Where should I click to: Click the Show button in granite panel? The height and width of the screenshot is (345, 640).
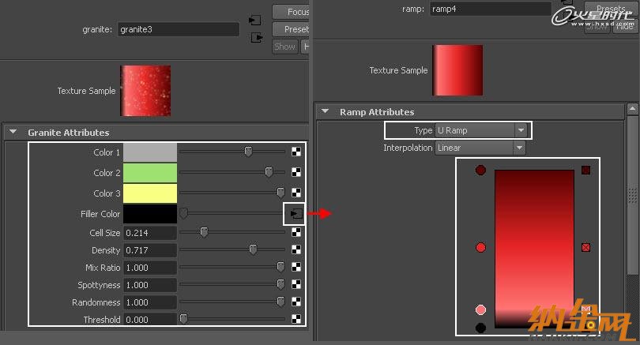285,47
